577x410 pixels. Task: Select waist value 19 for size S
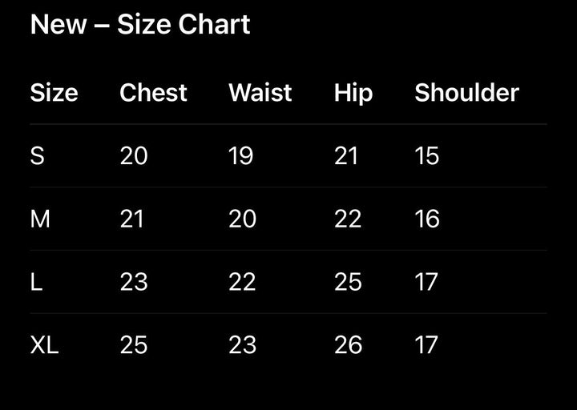point(241,156)
